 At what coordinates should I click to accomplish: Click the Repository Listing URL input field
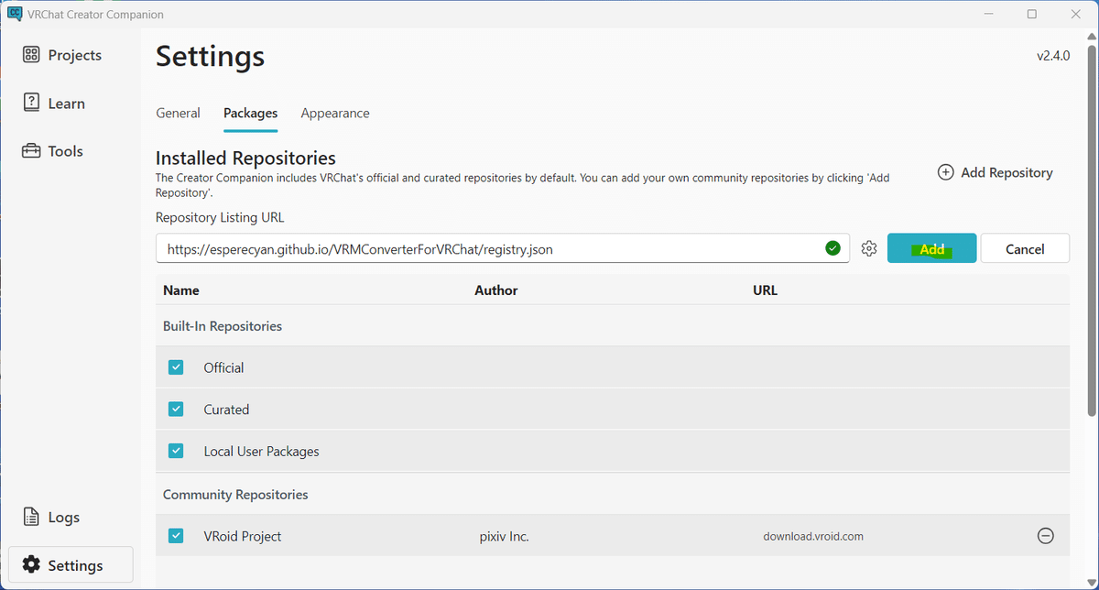503,248
